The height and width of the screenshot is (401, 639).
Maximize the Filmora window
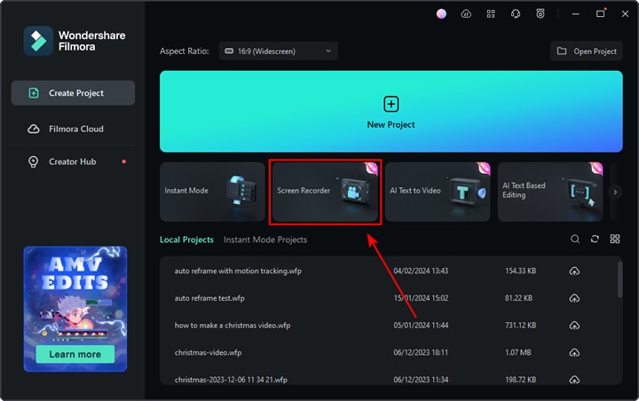(x=600, y=14)
